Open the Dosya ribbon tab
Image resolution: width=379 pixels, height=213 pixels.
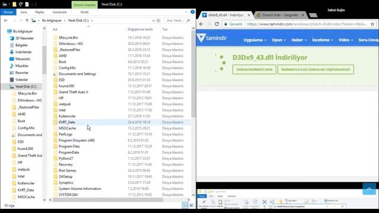point(8,12)
